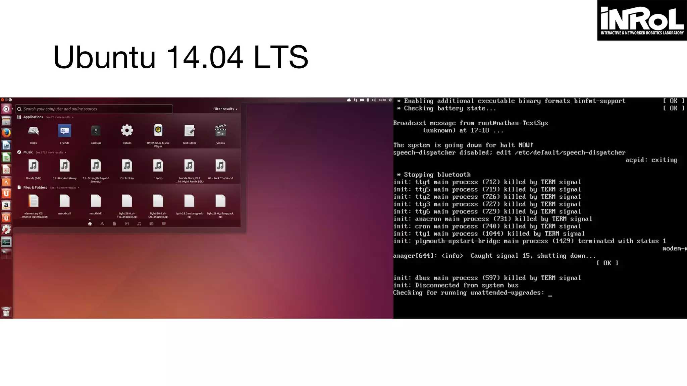Open light-28.0.ru.langpack.xpi file
This screenshot has height=386, width=687.
[189, 206]
